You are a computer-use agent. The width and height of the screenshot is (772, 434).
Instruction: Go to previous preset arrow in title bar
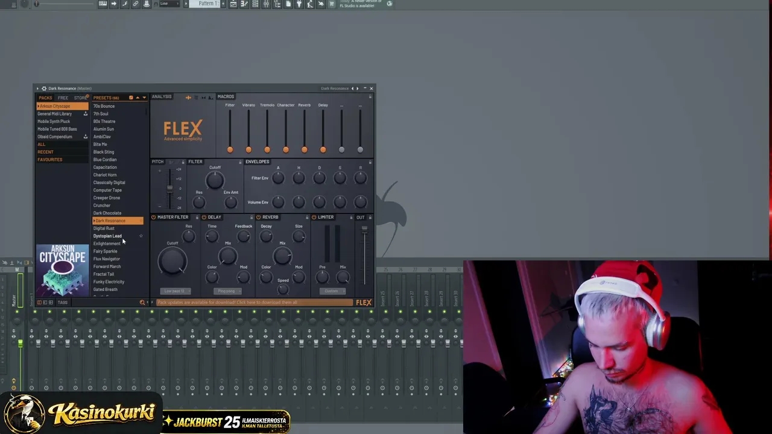click(x=352, y=89)
